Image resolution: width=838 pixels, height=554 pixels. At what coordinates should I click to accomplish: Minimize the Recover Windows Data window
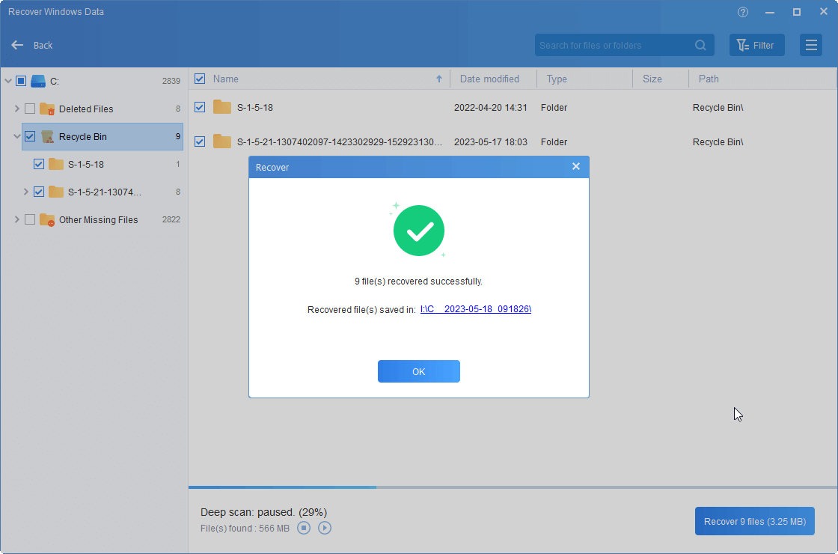(770, 12)
